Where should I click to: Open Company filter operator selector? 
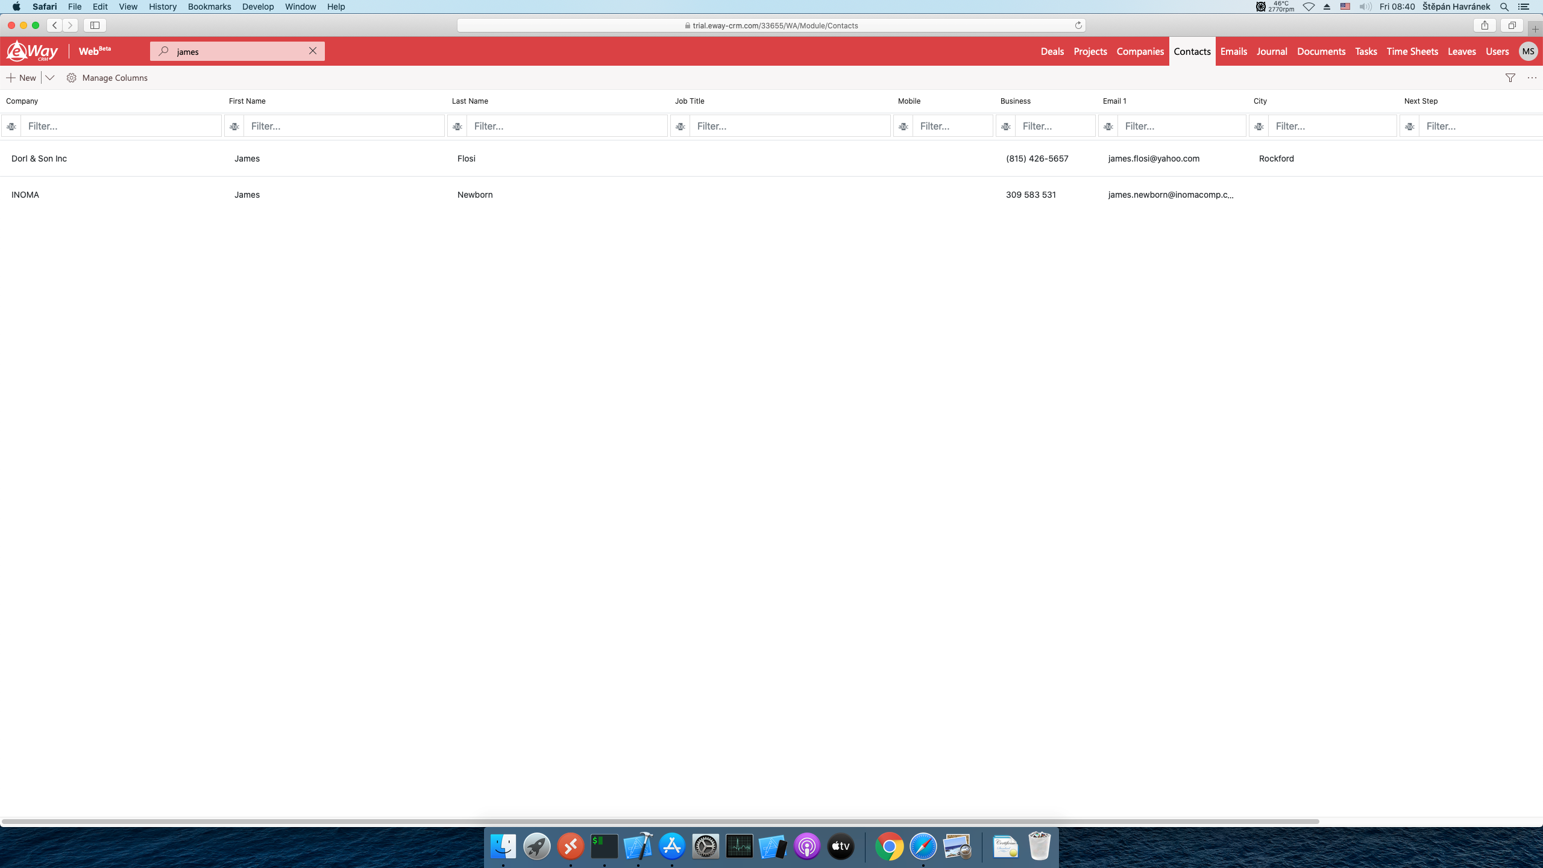tap(11, 127)
